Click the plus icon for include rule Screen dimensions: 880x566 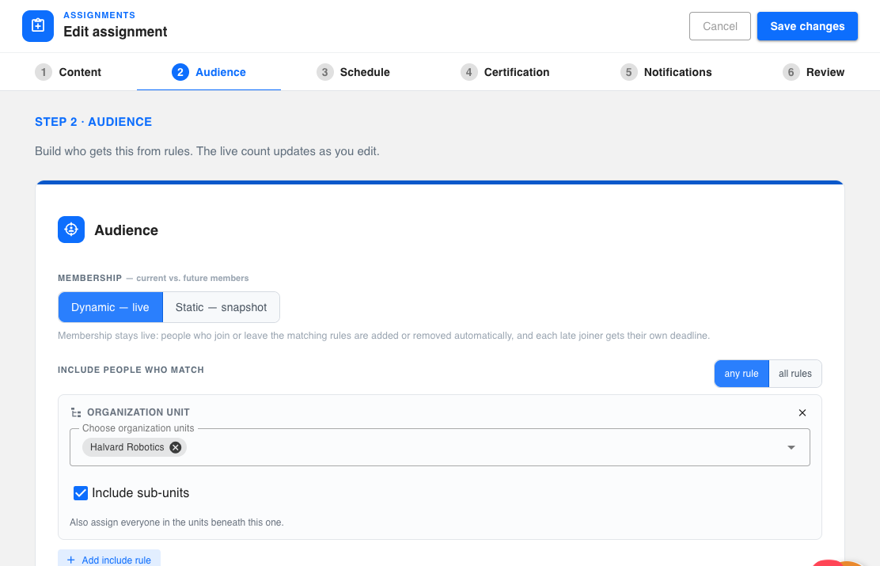click(x=70, y=560)
